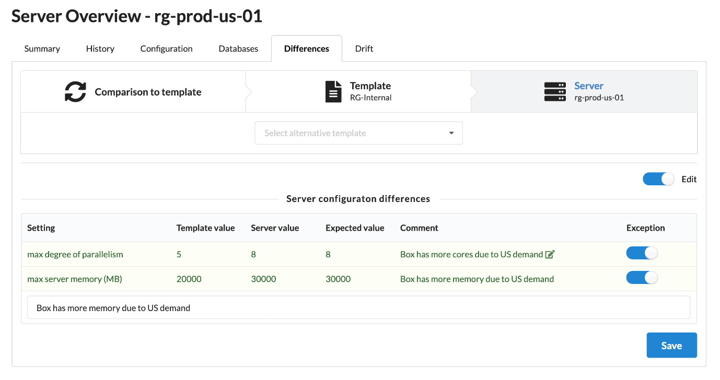The width and height of the screenshot is (720, 380).
Task: Click the Save button
Action: click(x=671, y=346)
